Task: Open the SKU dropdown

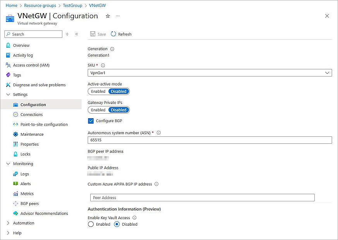Action: [209, 73]
